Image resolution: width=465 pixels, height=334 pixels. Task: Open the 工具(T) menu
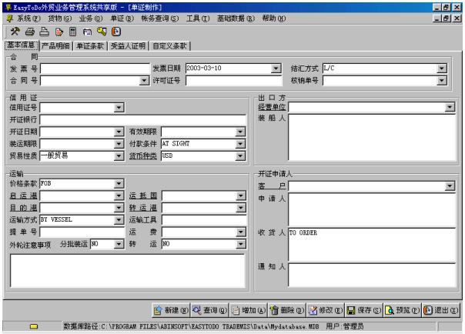(x=198, y=18)
